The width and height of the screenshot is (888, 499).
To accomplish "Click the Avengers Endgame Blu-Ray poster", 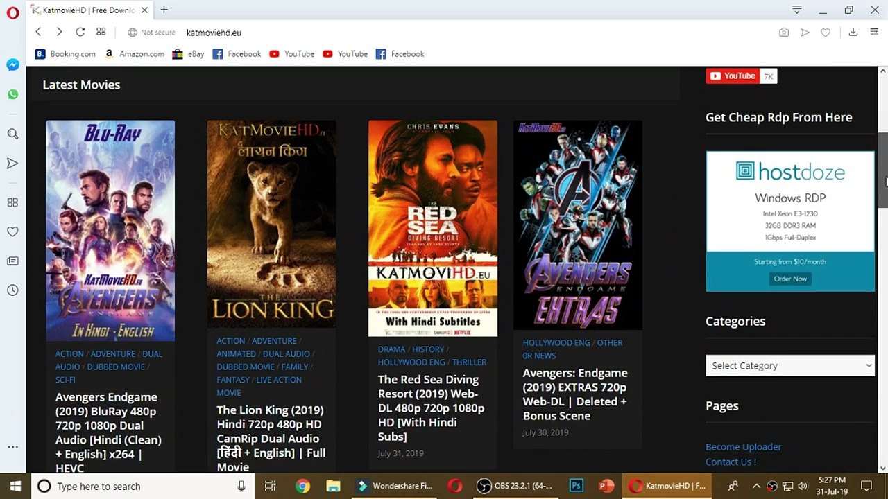I will [110, 231].
